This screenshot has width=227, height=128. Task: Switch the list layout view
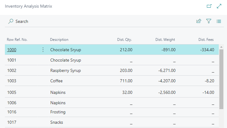point(218,21)
